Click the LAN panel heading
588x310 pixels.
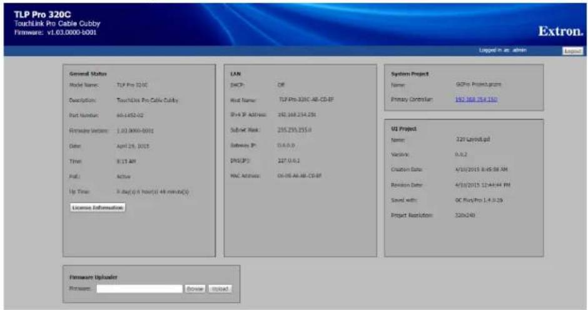pyautogui.click(x=235, y=74)
